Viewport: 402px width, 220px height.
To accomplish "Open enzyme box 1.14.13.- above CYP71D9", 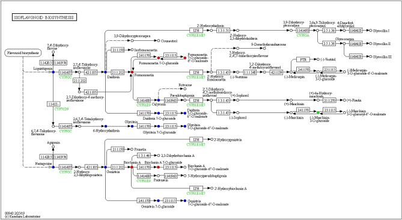I will tap(53, 104).
